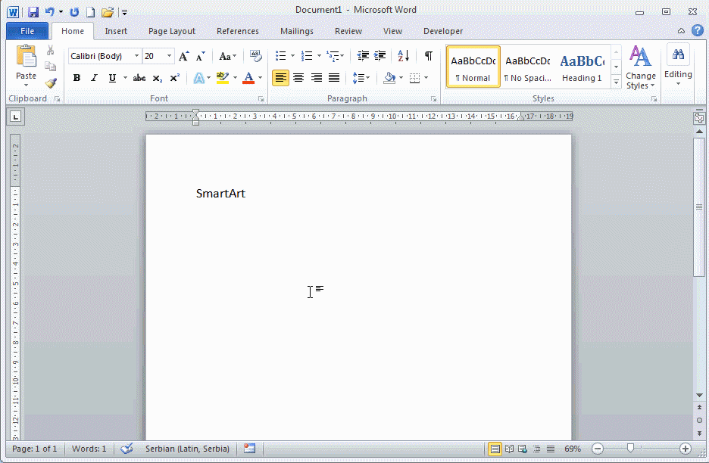
Task: Click the Show/Hide paragraph marks icon
Action: click(x=429, y=56)
